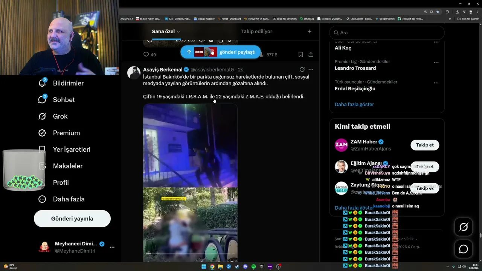This screenshot has width=482, height=271.
Task: Click reply icon with 49 comments
Action: tap(146, 55)
